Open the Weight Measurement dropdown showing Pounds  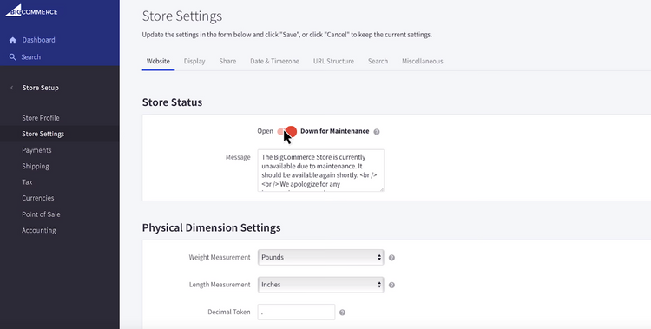click(320, 257)
